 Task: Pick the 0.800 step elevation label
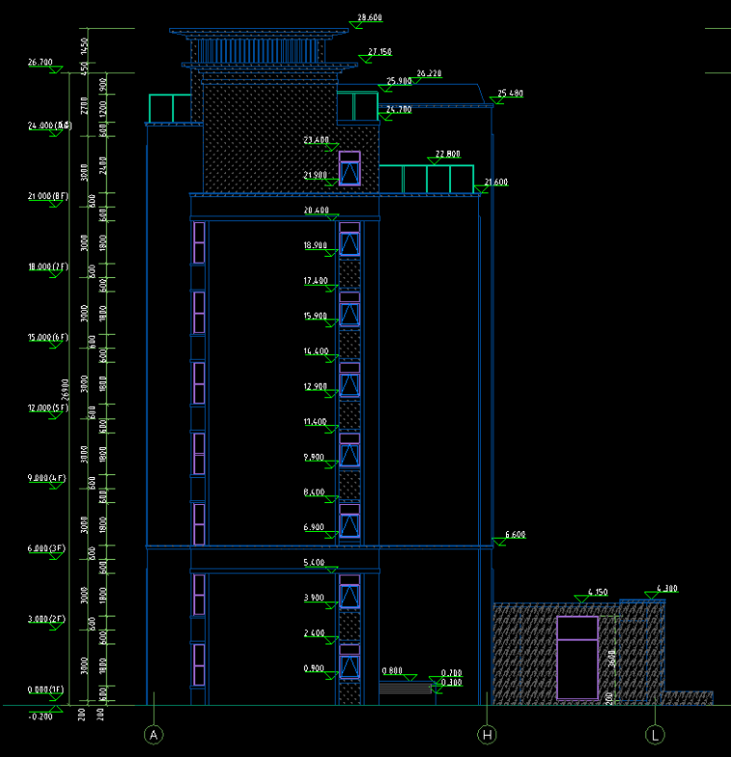click(x=392, y=669)
